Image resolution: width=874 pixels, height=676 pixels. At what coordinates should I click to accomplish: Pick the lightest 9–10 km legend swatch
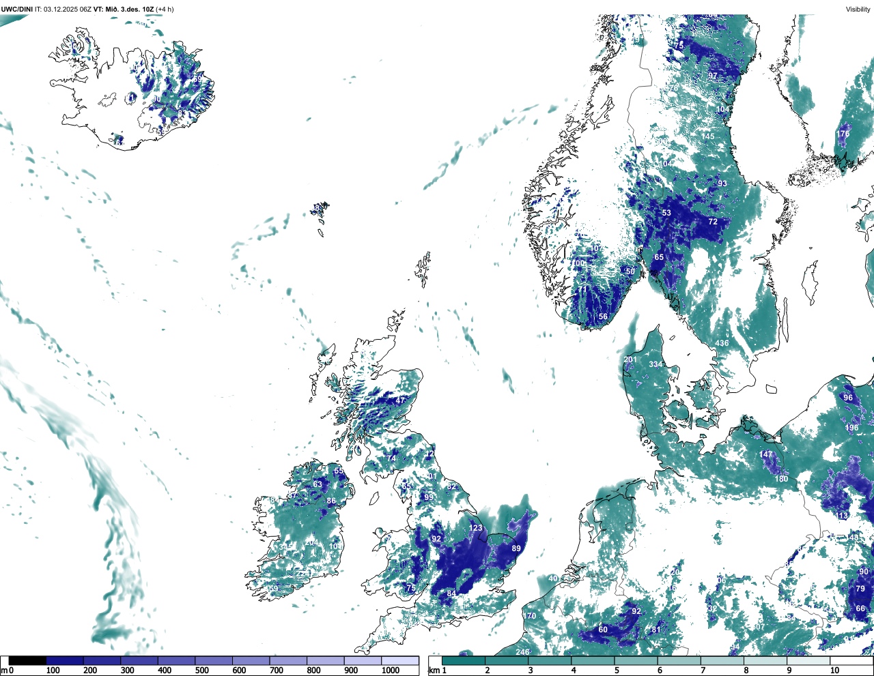808,660
